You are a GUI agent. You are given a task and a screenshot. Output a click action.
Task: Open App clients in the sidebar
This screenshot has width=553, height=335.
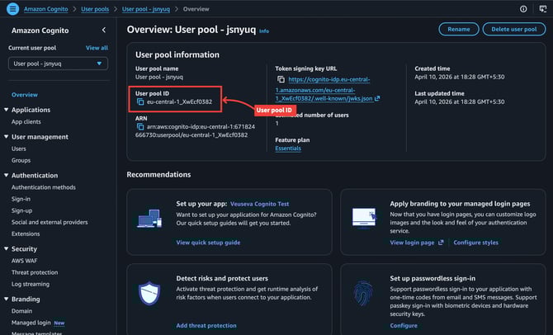[26, 121]
